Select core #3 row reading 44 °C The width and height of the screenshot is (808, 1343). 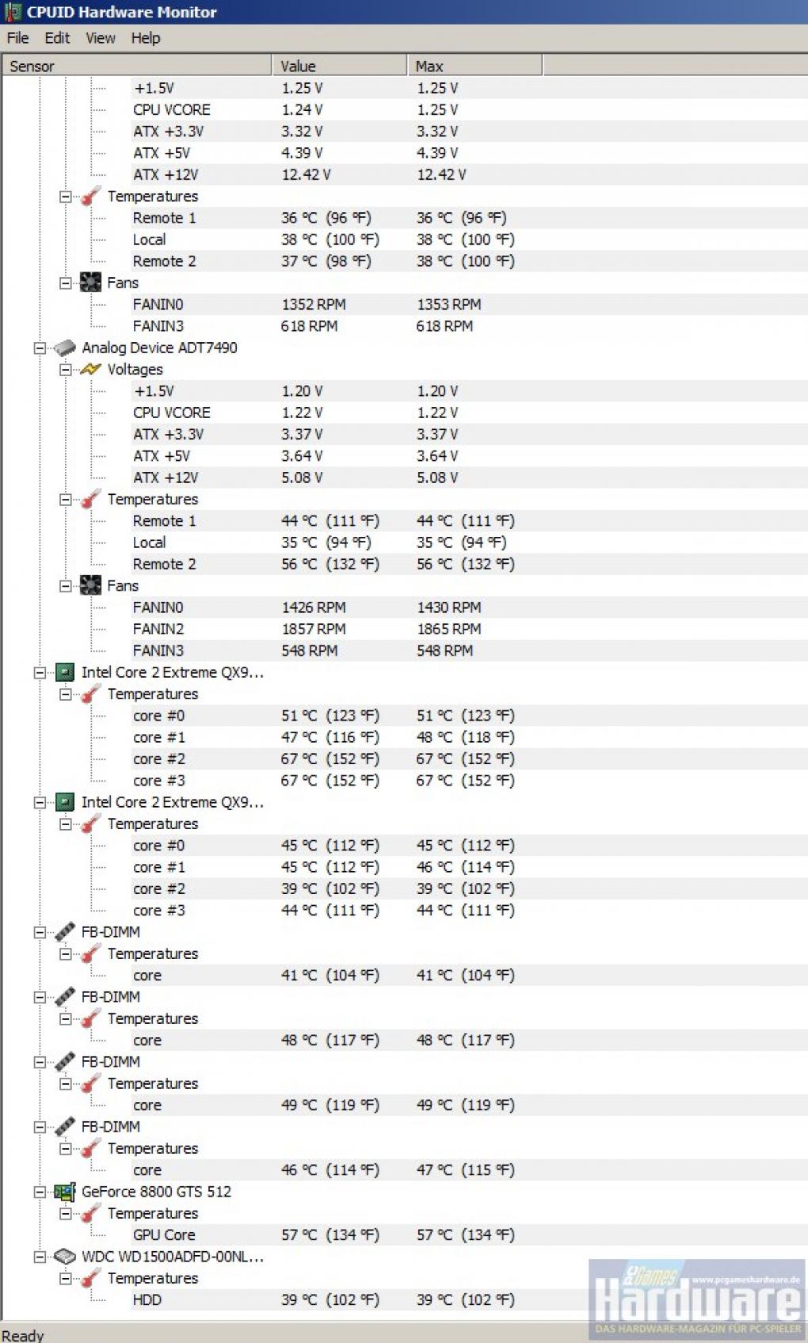tap(469, 911)
